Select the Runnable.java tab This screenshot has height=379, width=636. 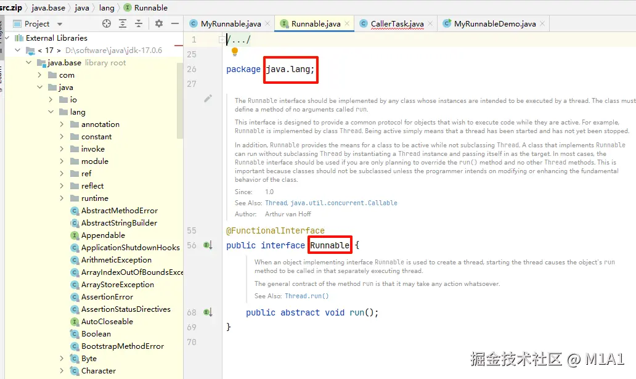[314, 23]
